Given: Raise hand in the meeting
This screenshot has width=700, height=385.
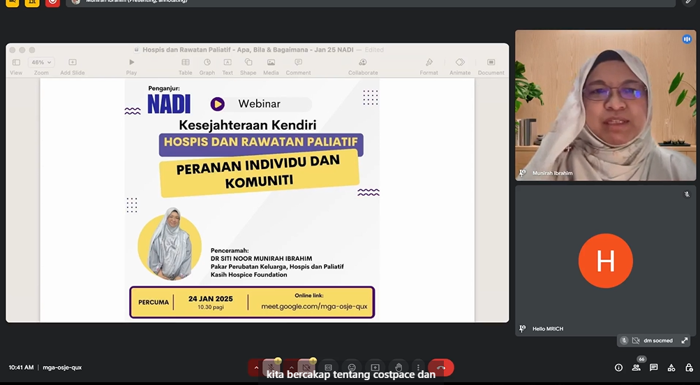Looking at the screenshot, I should tap(399, 368).
